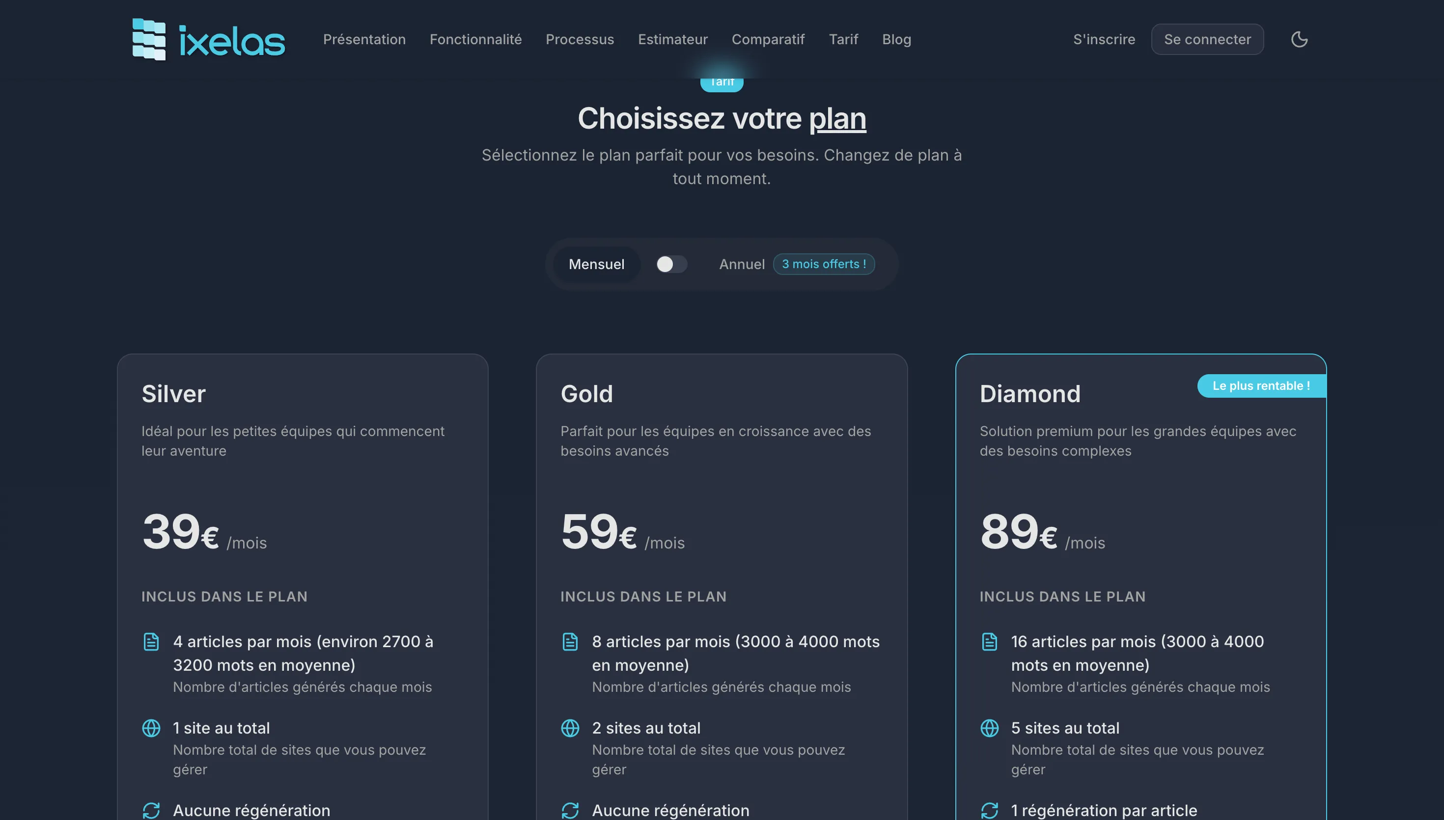Click the globe icon in Silver plan

[x=151, y=728]
